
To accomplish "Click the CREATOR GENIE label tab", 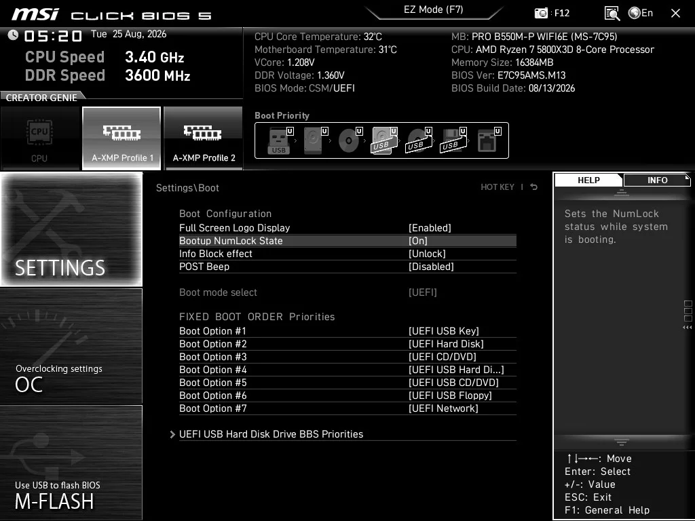I will click(41, 98).
